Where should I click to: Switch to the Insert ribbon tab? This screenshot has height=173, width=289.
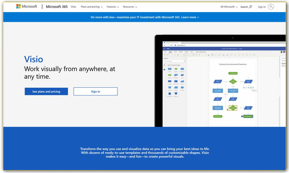pyautogui.click(x=175, y=52)
